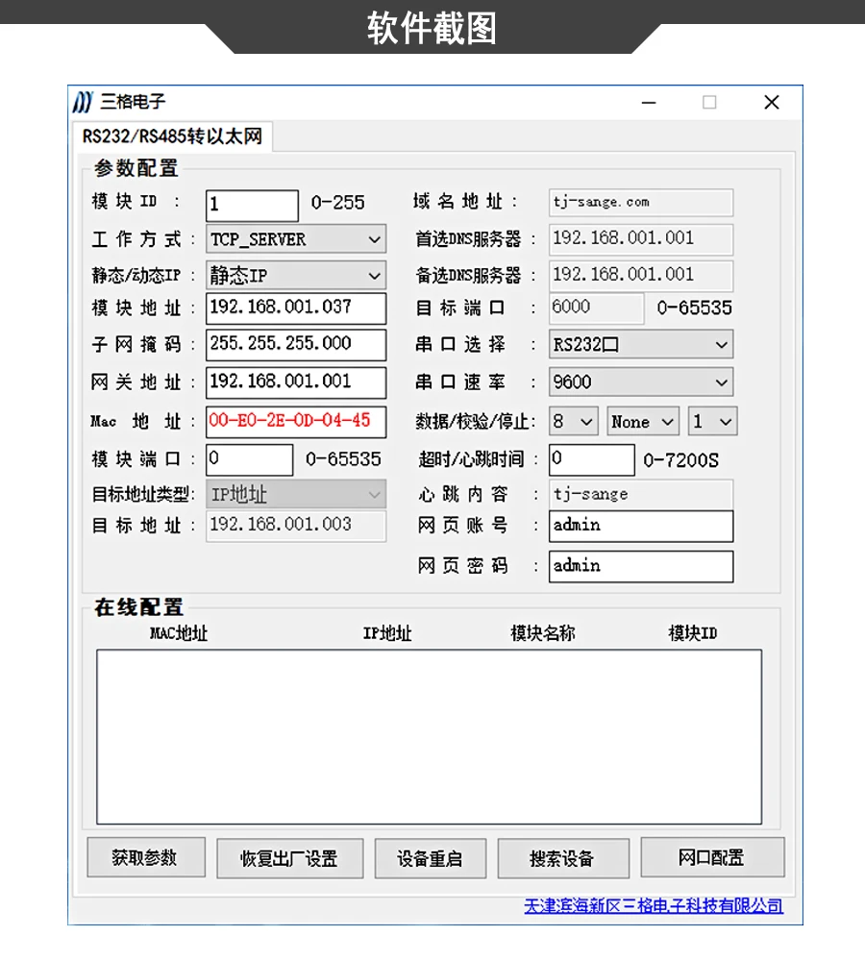Screen dimensions: 865x961
Task: Click the MAC地址 column header
Action: 179,633
